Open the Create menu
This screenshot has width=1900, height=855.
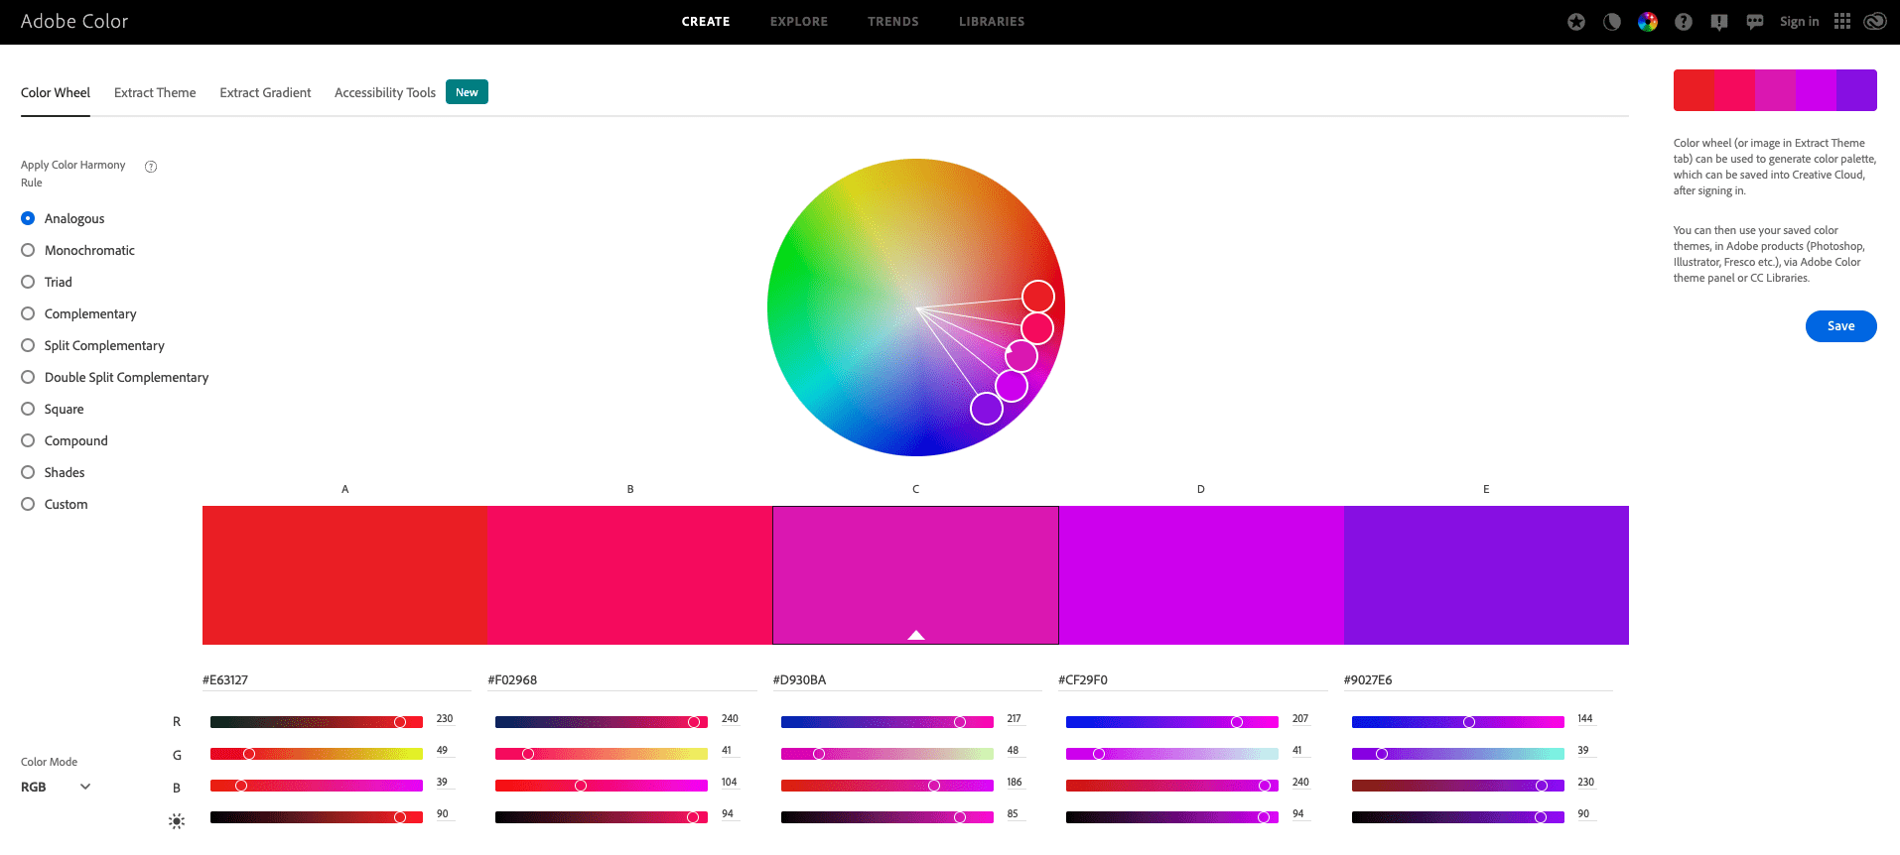pyautogui.click(x=706, y=22)
